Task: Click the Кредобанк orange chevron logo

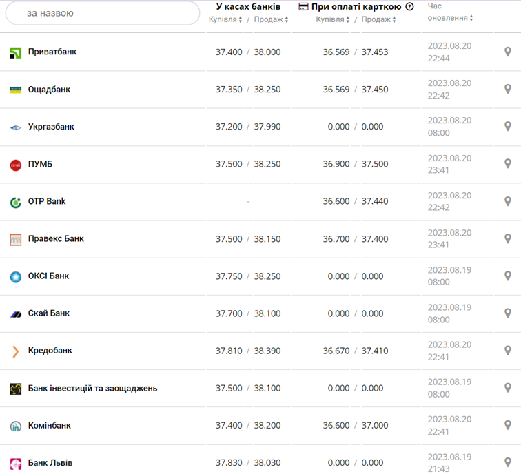Action: [x=15, y=351]
